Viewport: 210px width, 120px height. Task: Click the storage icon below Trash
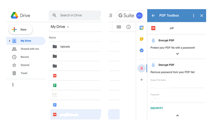click(x=13, y=85)
